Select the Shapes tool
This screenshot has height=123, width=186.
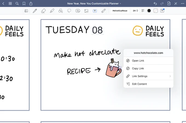pos(60,11)
